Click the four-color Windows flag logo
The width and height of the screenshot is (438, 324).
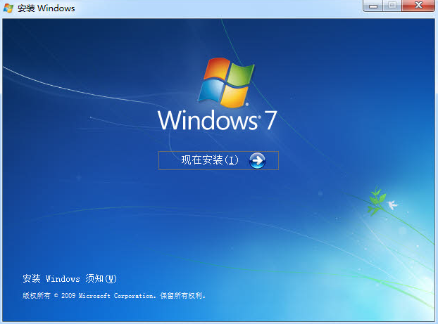tap(226, 81)
